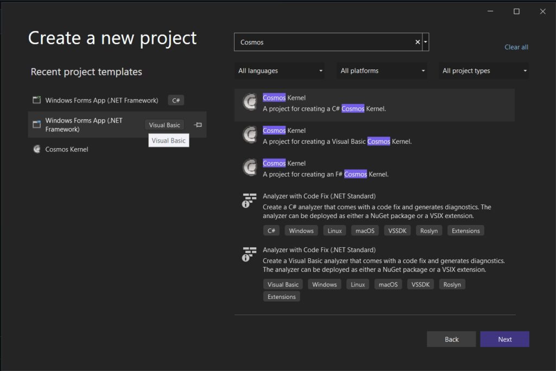Click the C# Windows Forms App icon
Screen dimensions: 556x371
point(36,100)
